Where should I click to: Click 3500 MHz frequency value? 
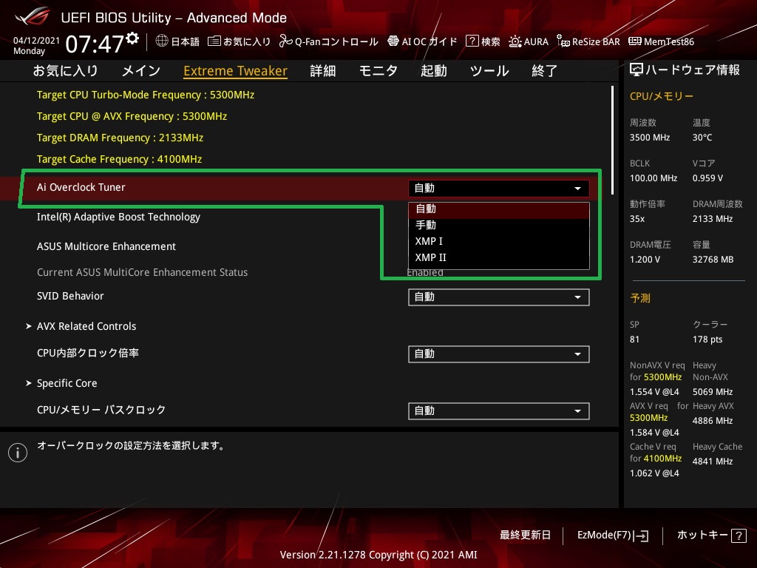pos(650,138)
